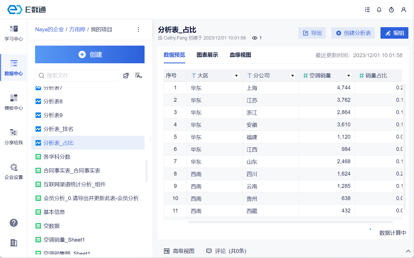The width and height of the screenshot is (414, 258).
Task: Open the notifications bell icon
Action: [x=379, y=10]
